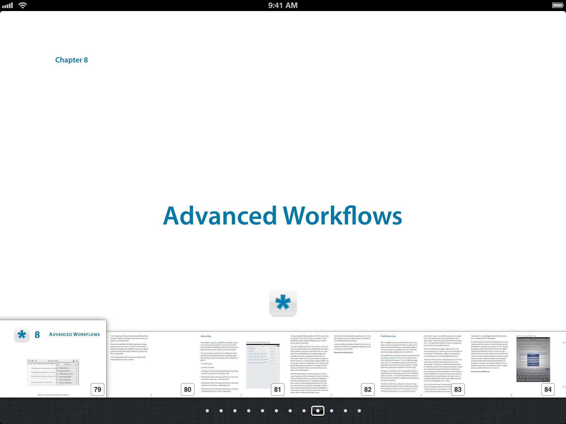Screen dimensions: 566x424
Task: Tap the Find Inline Links Workflow iPad screenshot
Action: [533, 360]
